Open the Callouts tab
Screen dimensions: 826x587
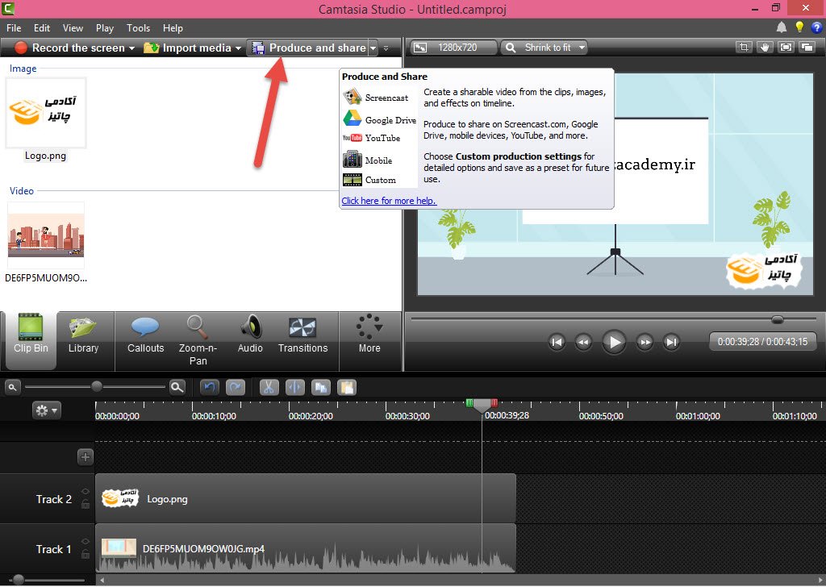tap(145, 335)
